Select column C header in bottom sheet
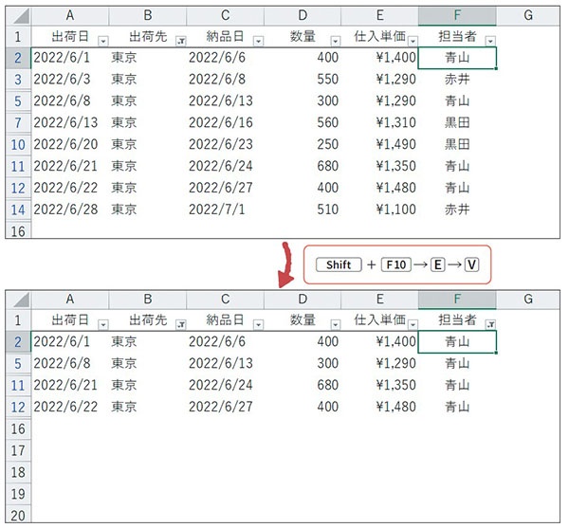This screenshot has height=528, width=569. click(x=225, y=300)
